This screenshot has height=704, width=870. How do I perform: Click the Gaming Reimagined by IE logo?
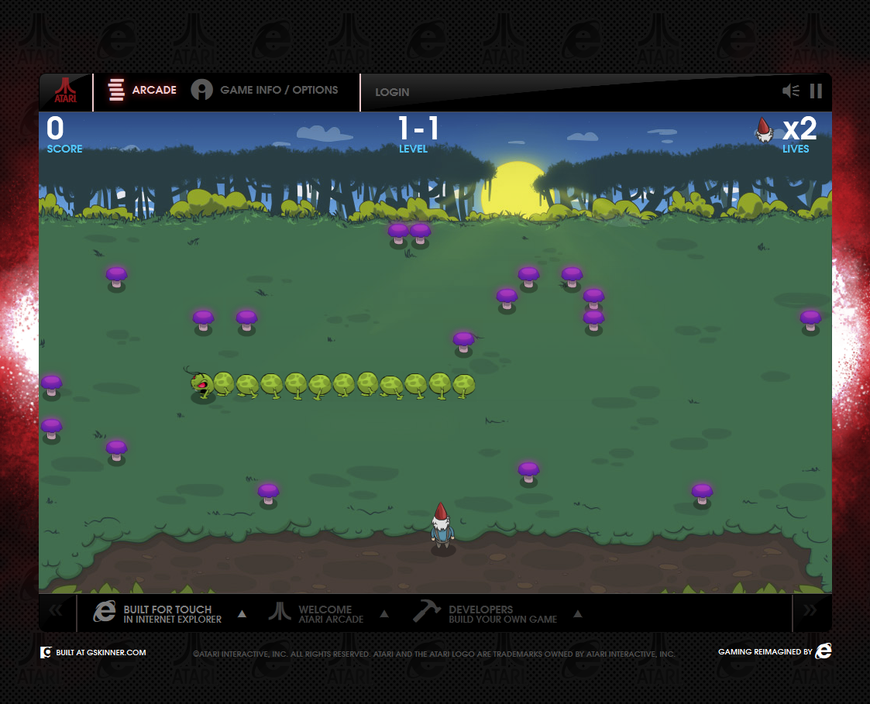tap(823, 652)
